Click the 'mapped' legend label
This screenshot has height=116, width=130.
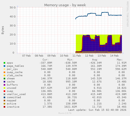[12, 101]
